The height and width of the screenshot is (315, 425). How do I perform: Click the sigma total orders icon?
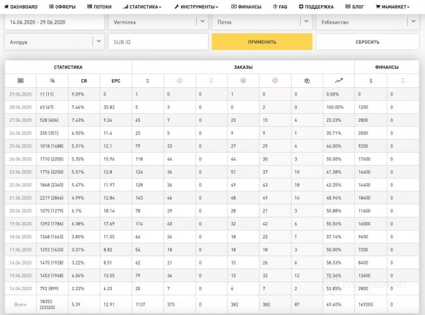[x=147, y=81]
